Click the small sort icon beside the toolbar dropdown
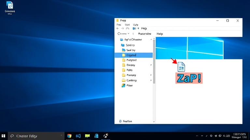The image size is (250, 140). point(133,34)
